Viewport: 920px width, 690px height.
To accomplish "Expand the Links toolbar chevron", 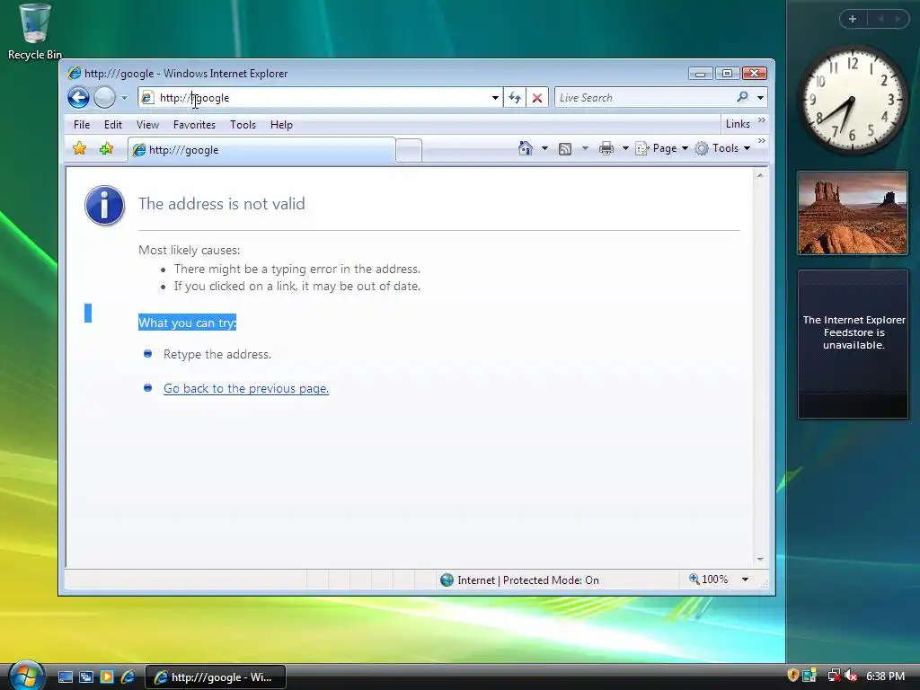I will pos(762,120).
